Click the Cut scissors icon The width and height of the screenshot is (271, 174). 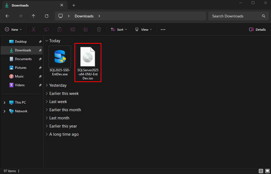click(x=34, y=29)
